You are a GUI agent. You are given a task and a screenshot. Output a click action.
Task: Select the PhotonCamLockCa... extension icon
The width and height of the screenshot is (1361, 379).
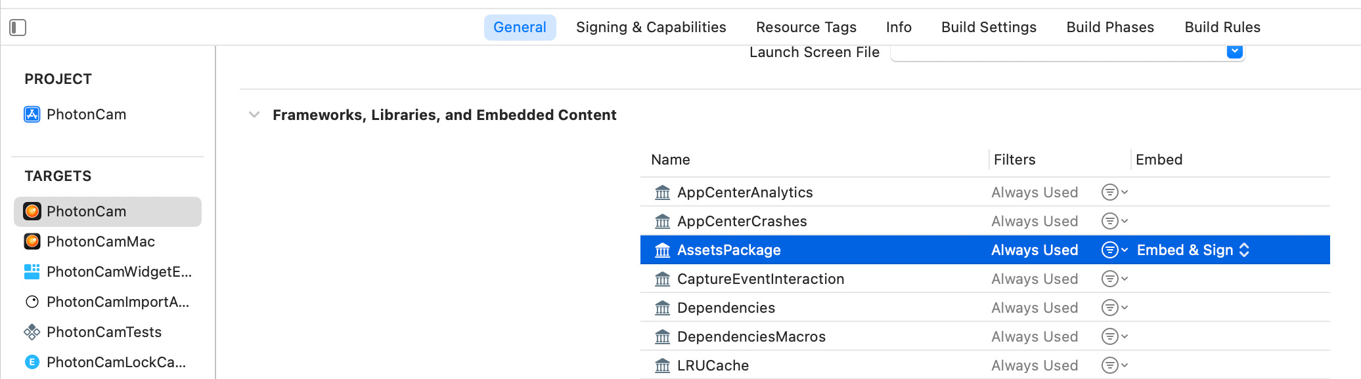click(x=32, y=362)
